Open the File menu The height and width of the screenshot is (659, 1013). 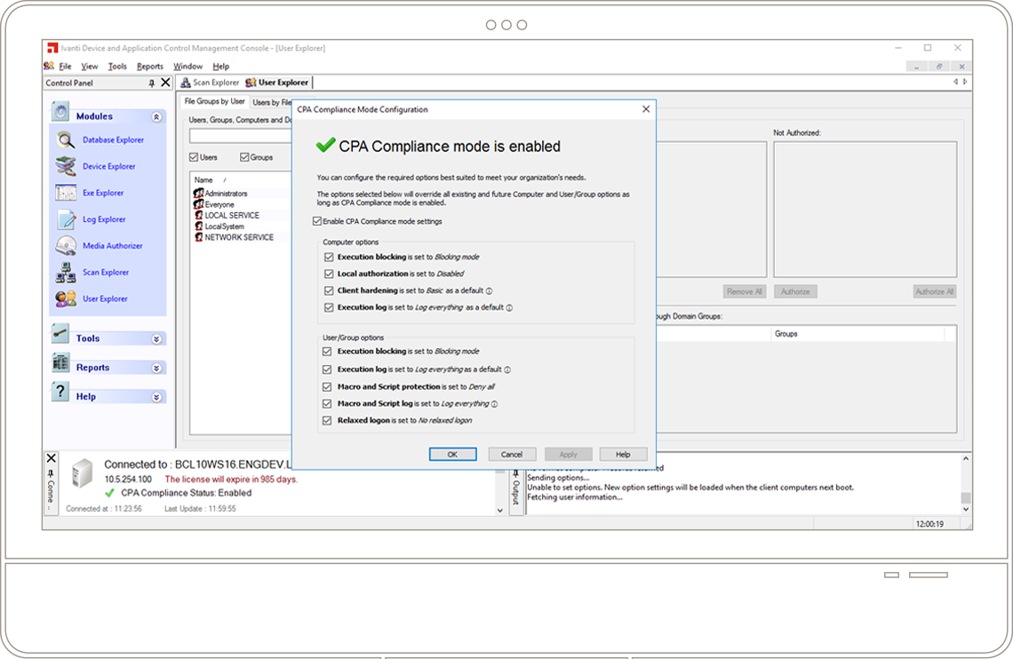[65, 66]
